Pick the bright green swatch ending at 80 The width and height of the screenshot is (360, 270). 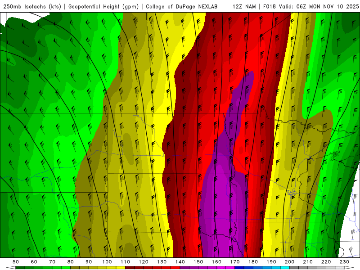(66, 267)
